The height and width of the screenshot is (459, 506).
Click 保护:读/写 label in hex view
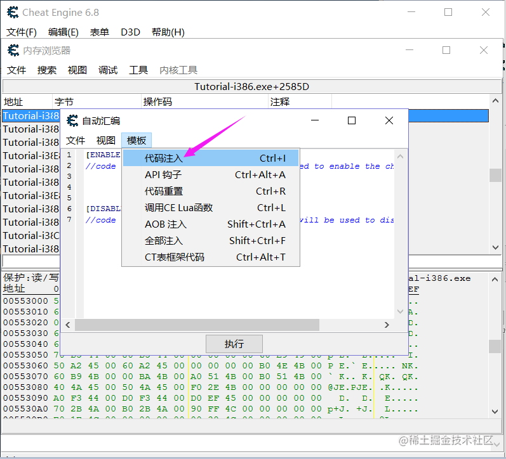pos(31,277)
